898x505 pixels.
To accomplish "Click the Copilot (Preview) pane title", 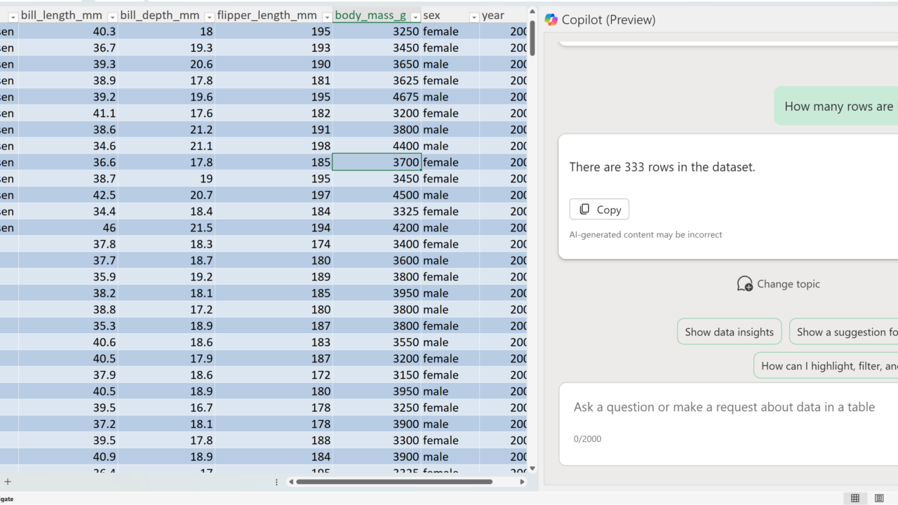I will pos(608,20).
